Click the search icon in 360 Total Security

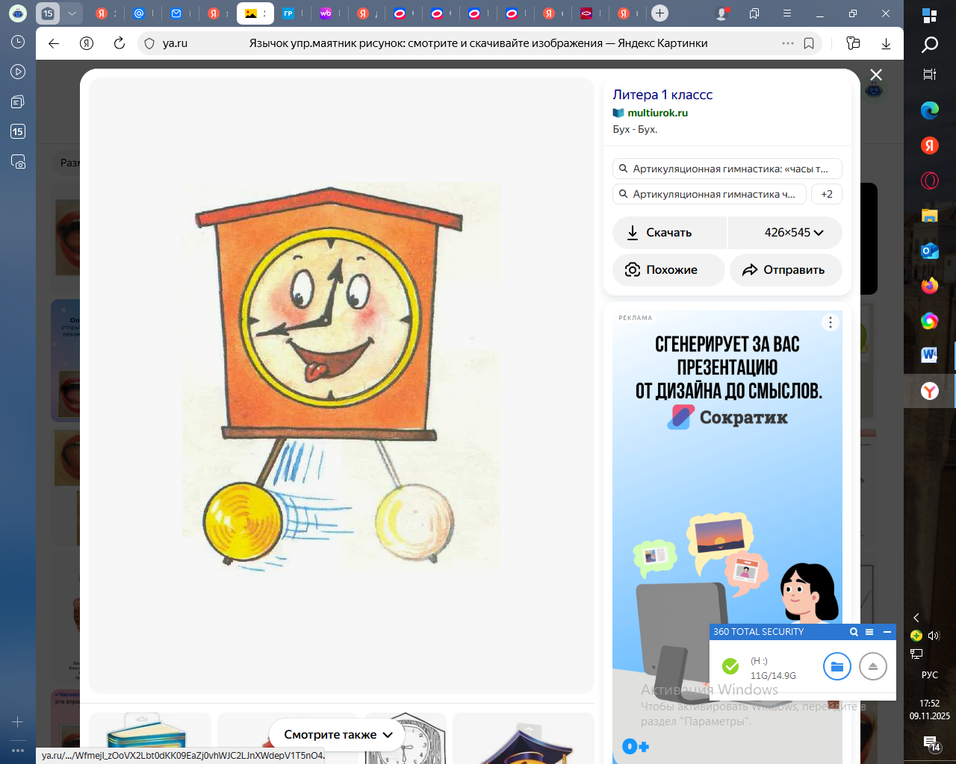pos(854,632)
